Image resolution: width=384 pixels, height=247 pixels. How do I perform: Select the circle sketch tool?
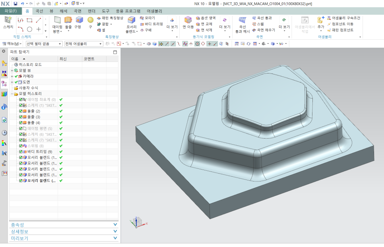(30, 29)
